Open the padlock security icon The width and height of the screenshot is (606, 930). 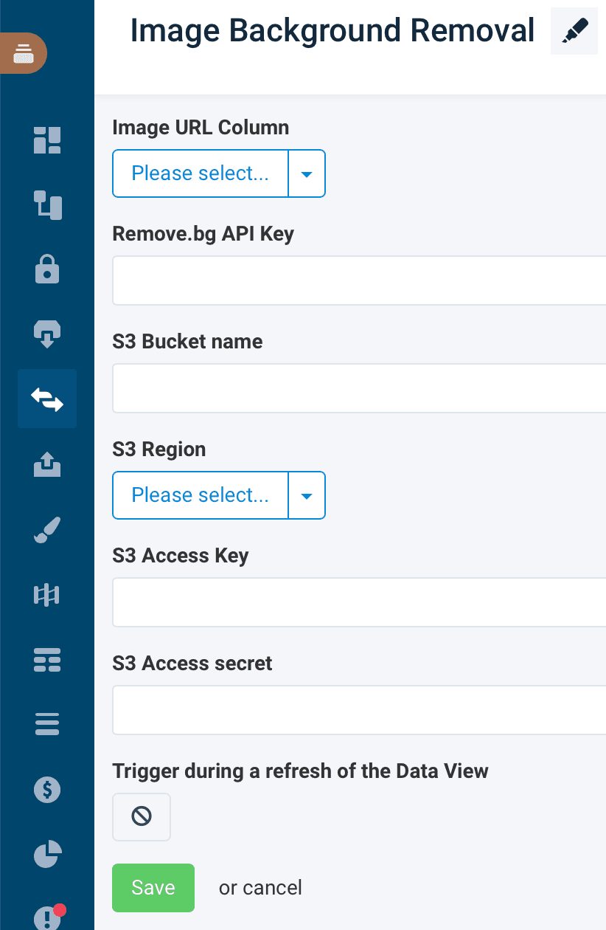47,269
